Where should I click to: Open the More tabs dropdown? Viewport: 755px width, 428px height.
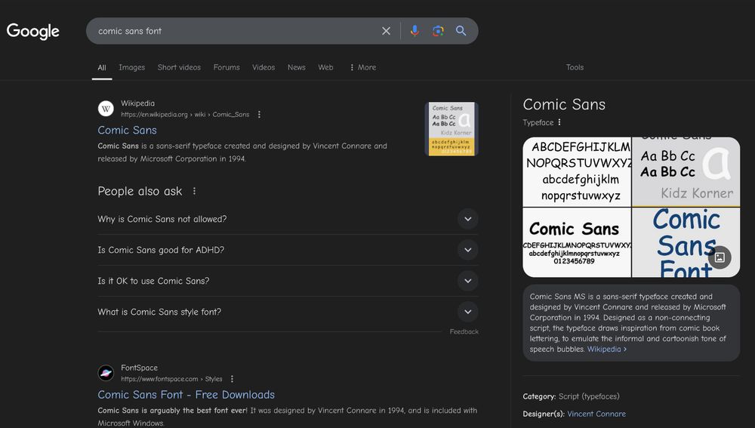click(363, 68)
